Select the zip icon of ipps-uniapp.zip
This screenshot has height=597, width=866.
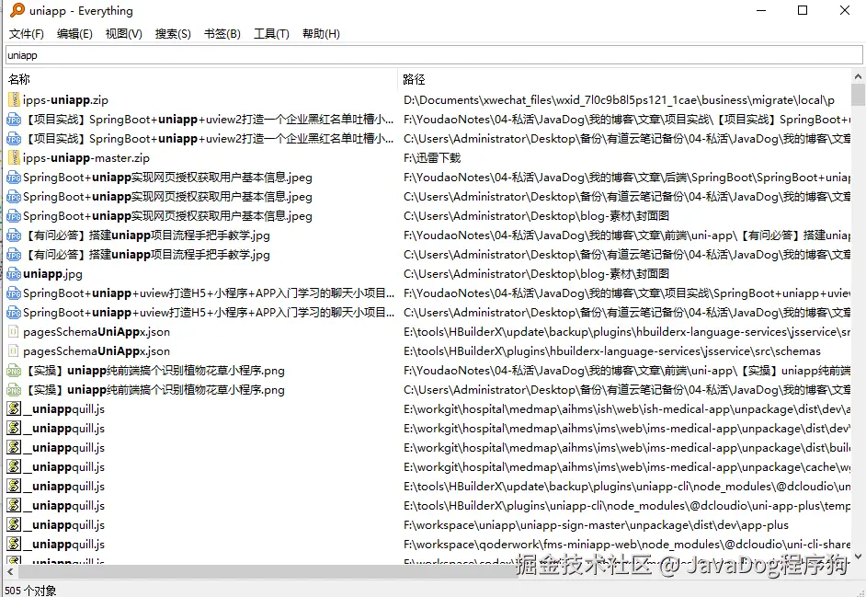14,100
